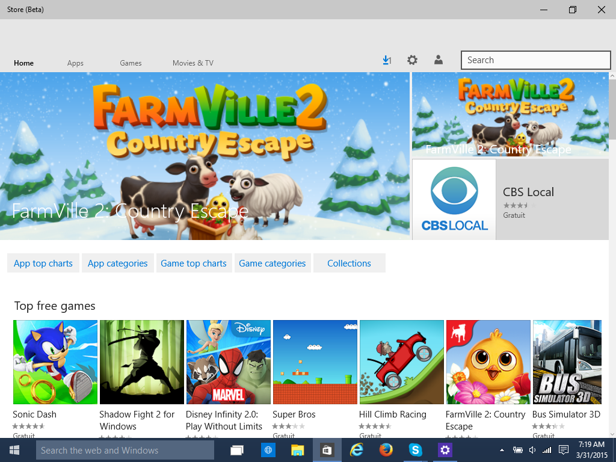The width and height of the screenshot is (616, 462).
Task: Open Store settings gear icon
Action: [412, 60]
